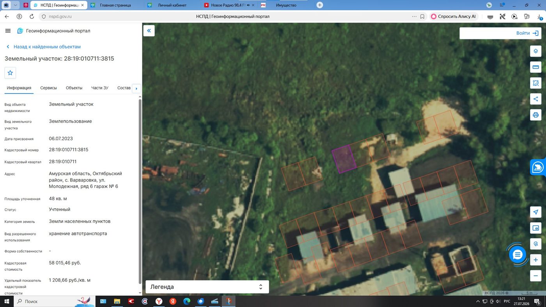Viewport: 546px width, 307px height.
Task: Expand the Легенда panel
Action: tap(207, 287)
